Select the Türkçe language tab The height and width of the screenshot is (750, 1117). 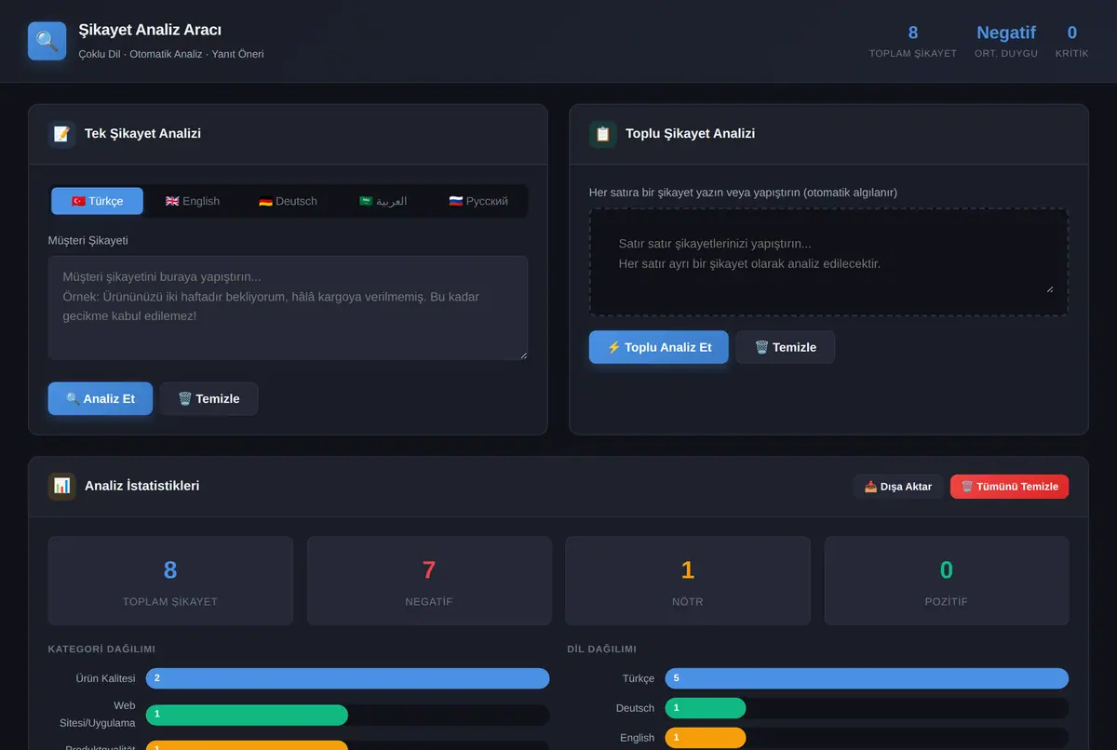98,201
